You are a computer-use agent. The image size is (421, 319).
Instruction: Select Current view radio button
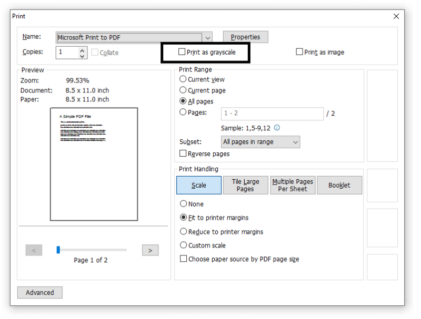183,79
